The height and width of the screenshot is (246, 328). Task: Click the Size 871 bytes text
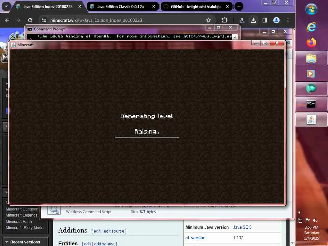click(143, 212)
